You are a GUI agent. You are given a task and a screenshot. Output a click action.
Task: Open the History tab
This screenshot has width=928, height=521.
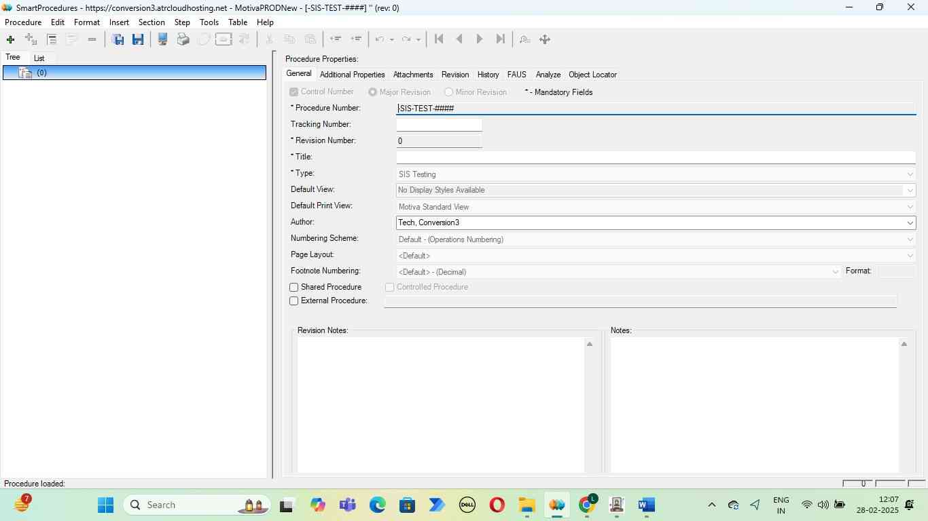pyautogui.click(x=488, y=75)
